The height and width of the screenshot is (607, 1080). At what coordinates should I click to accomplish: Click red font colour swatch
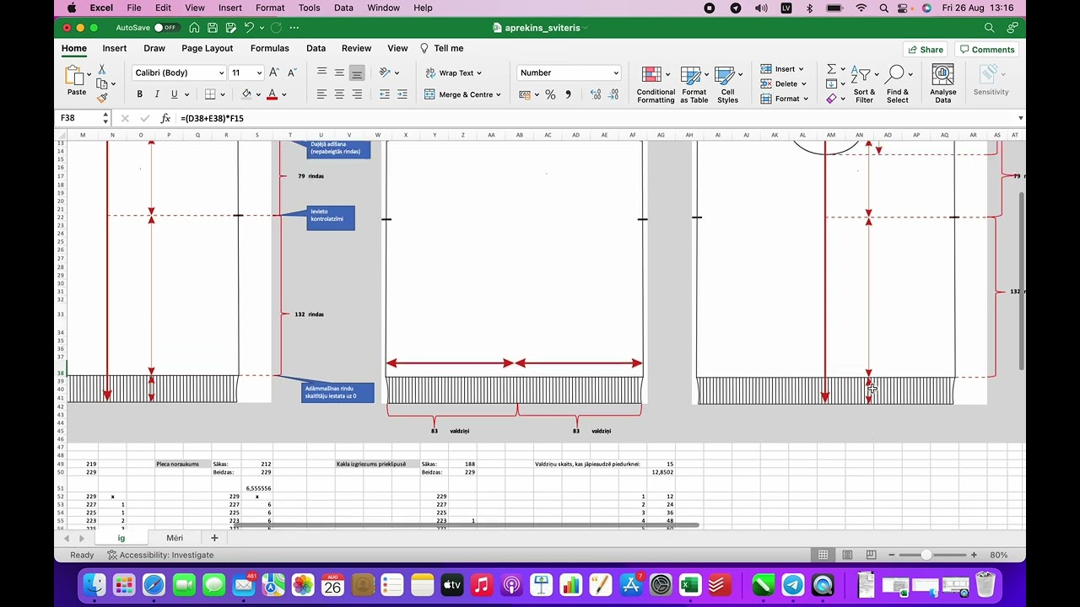click(272, 94)
